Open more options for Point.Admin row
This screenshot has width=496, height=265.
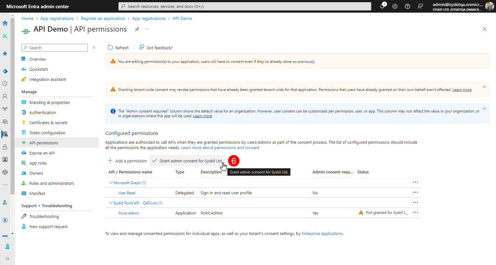coord(415,213)
